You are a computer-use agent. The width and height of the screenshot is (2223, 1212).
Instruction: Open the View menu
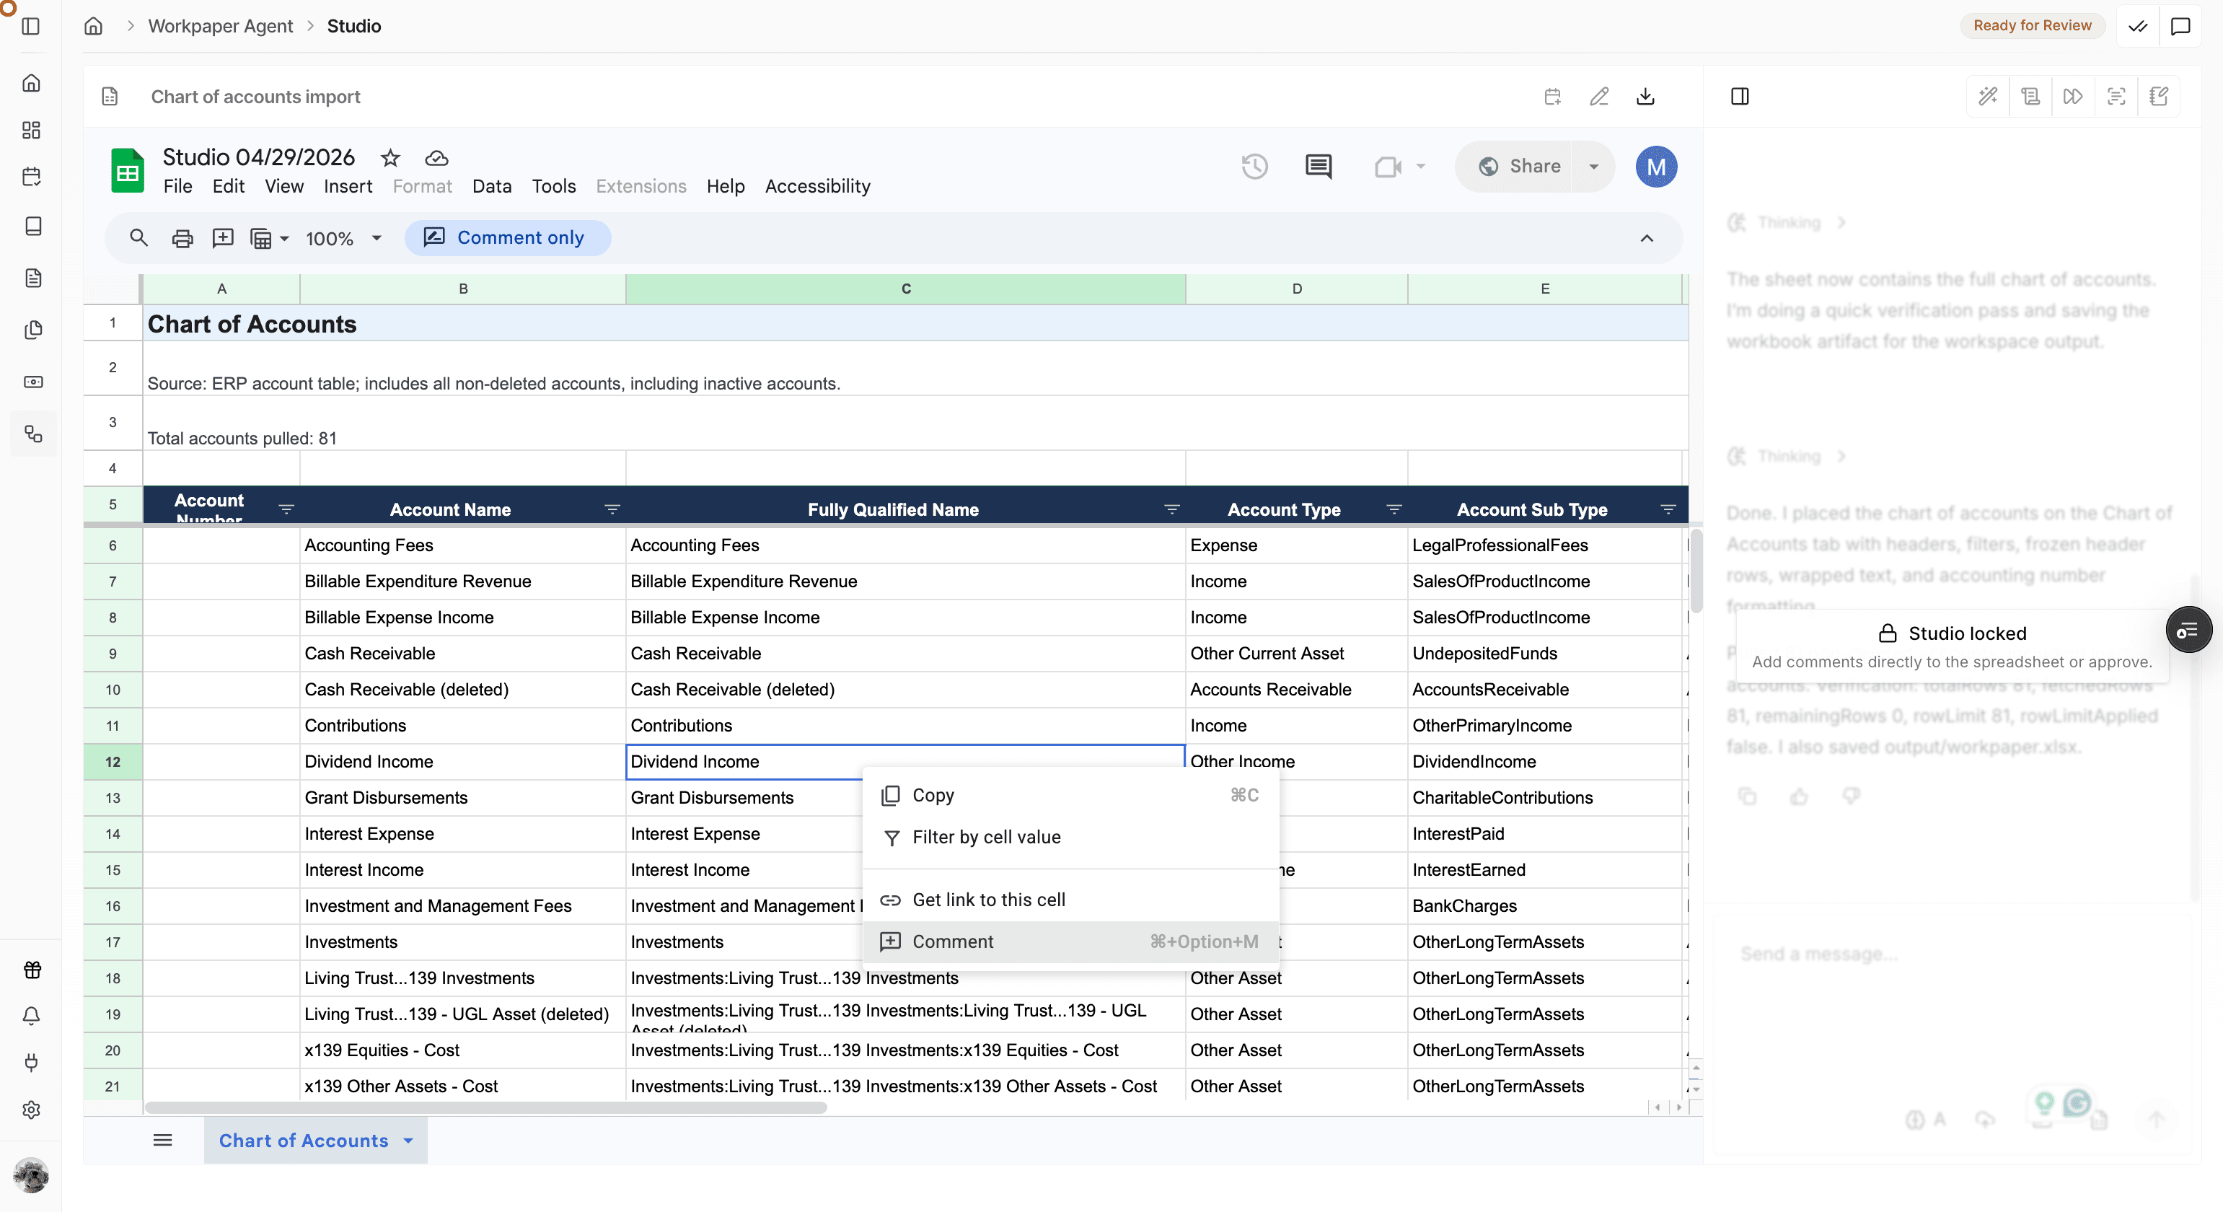tap(284, 186)
